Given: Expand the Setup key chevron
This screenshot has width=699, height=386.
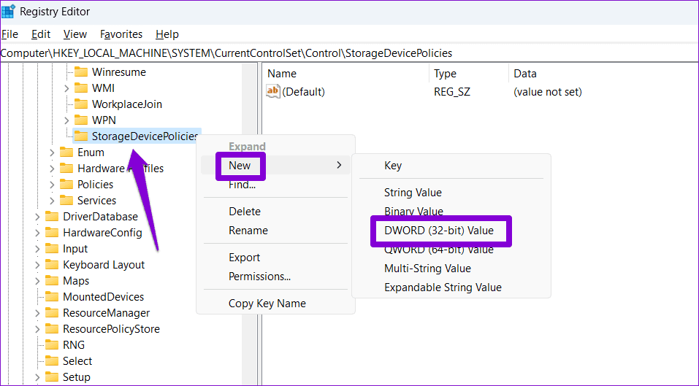Looking at the screenshot, I should [x=38, y=377].
